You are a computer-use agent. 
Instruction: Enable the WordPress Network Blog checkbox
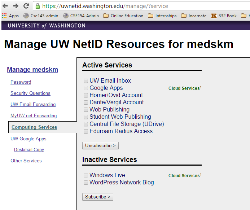click(x=86, y=183)
